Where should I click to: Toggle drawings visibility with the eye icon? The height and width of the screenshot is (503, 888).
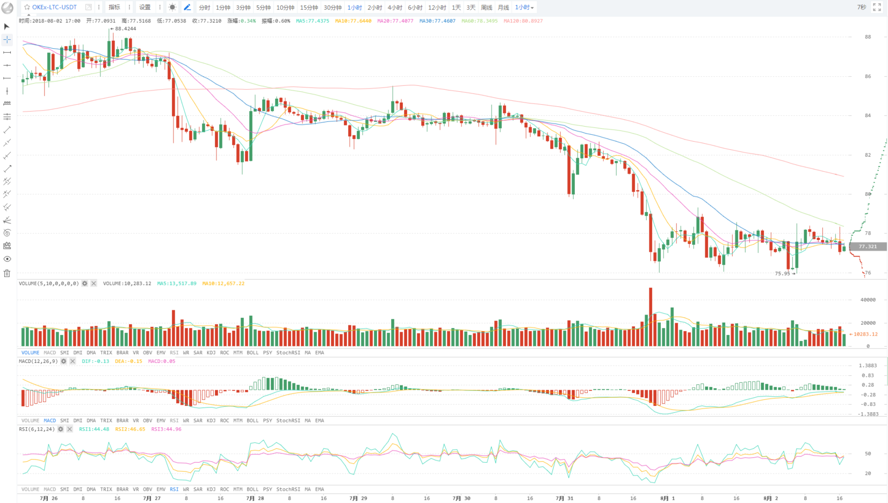(x=7, y=259)
